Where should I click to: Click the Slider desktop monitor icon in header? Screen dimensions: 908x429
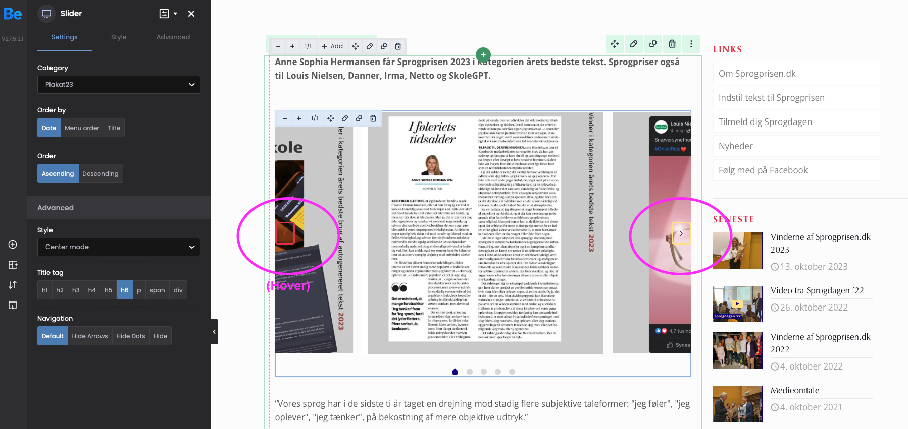[46, 14]
